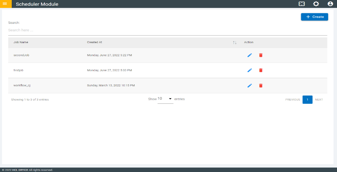Image resolution: width=337 pixels, height=172 pixels.
Task: Select the workflow_cj job name
Action: click(22, 85)
